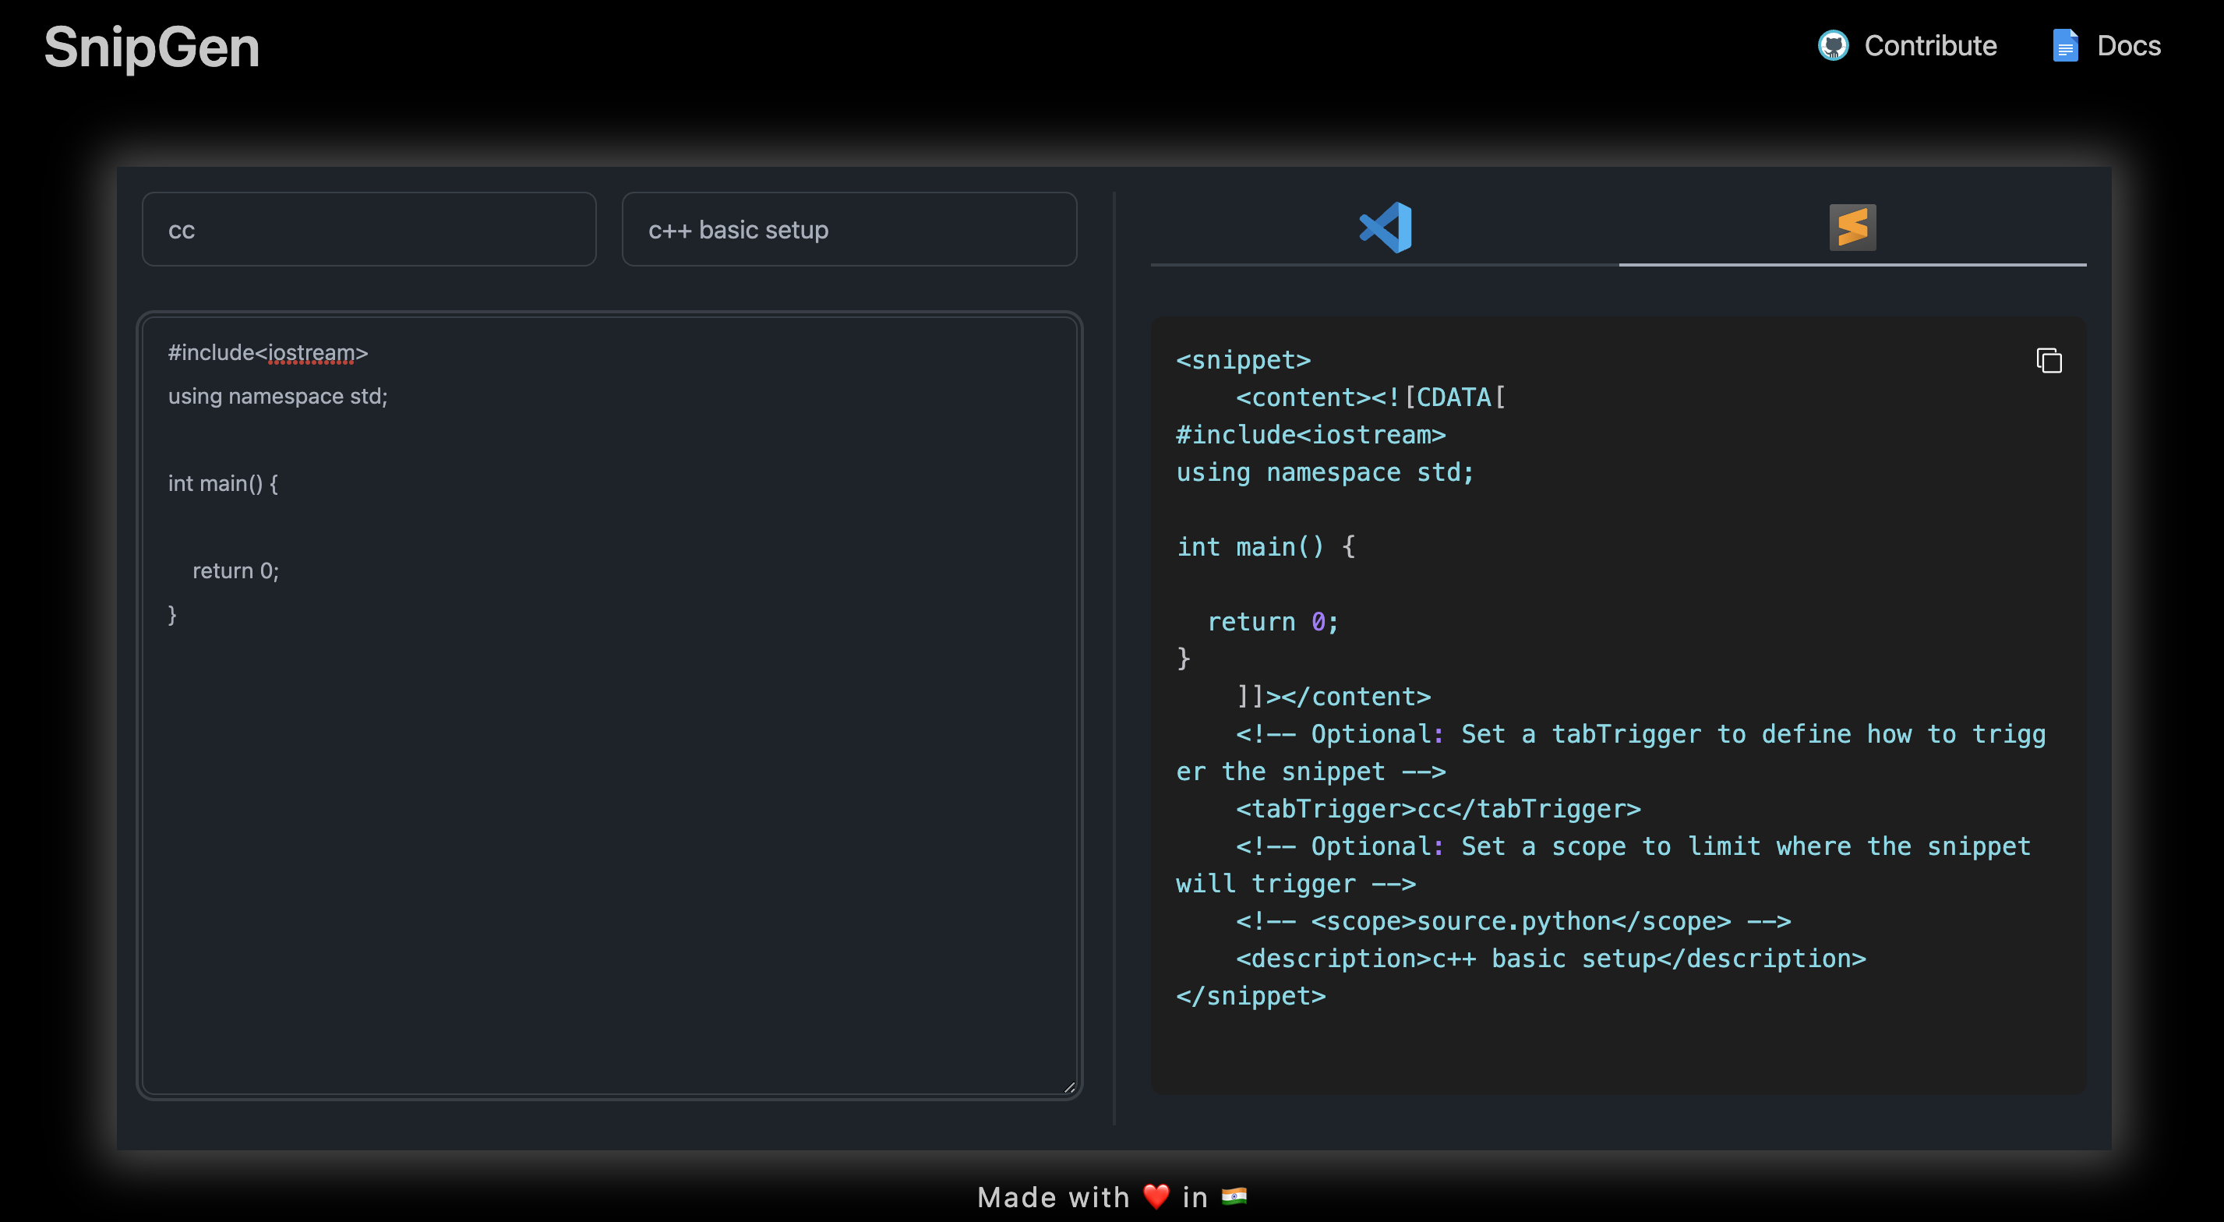Click the 'Made with' footer text
Screen dimensions: 2224x1222
pos(1054,1197)
